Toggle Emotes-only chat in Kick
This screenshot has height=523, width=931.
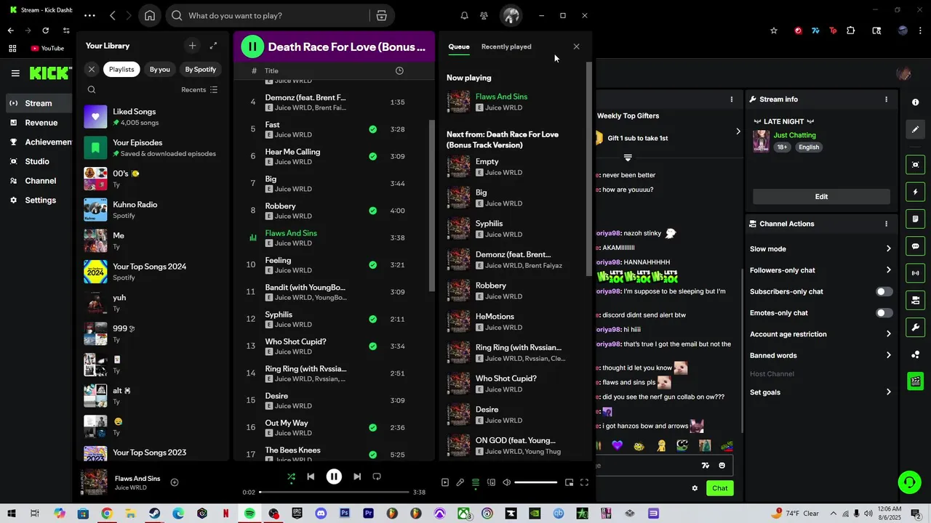(x=884, y=313)
